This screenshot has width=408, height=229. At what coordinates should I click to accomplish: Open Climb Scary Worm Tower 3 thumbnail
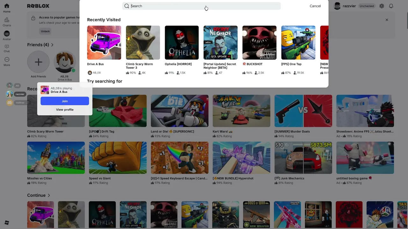(143, 43)
